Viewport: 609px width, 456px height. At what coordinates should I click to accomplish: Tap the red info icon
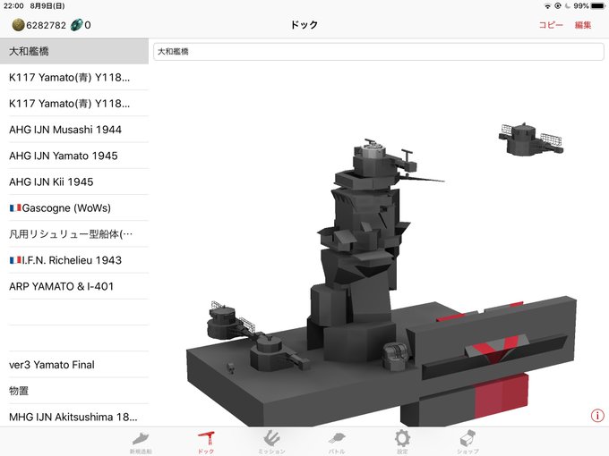tap(597, 415)
